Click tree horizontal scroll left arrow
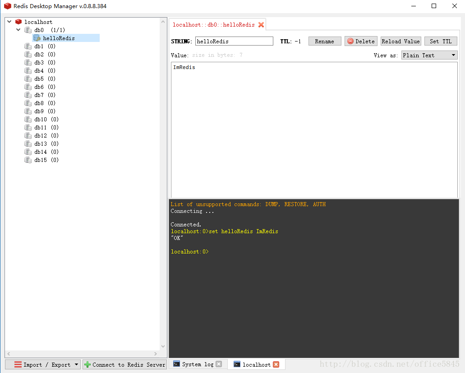Screen dimensions: 465x373 point(9,354)
